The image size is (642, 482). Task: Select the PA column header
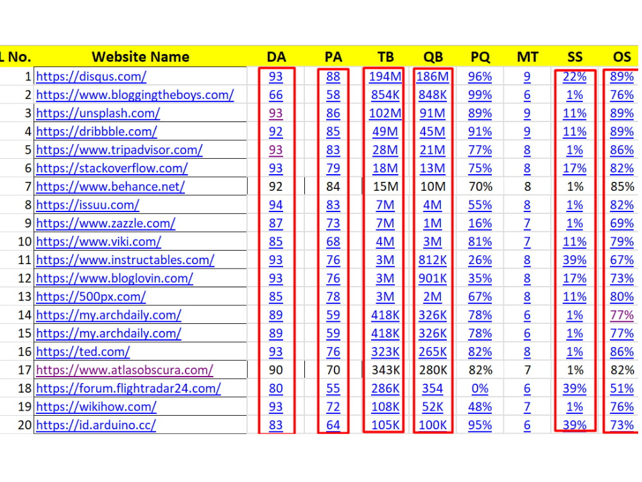(x=333, y=57)
